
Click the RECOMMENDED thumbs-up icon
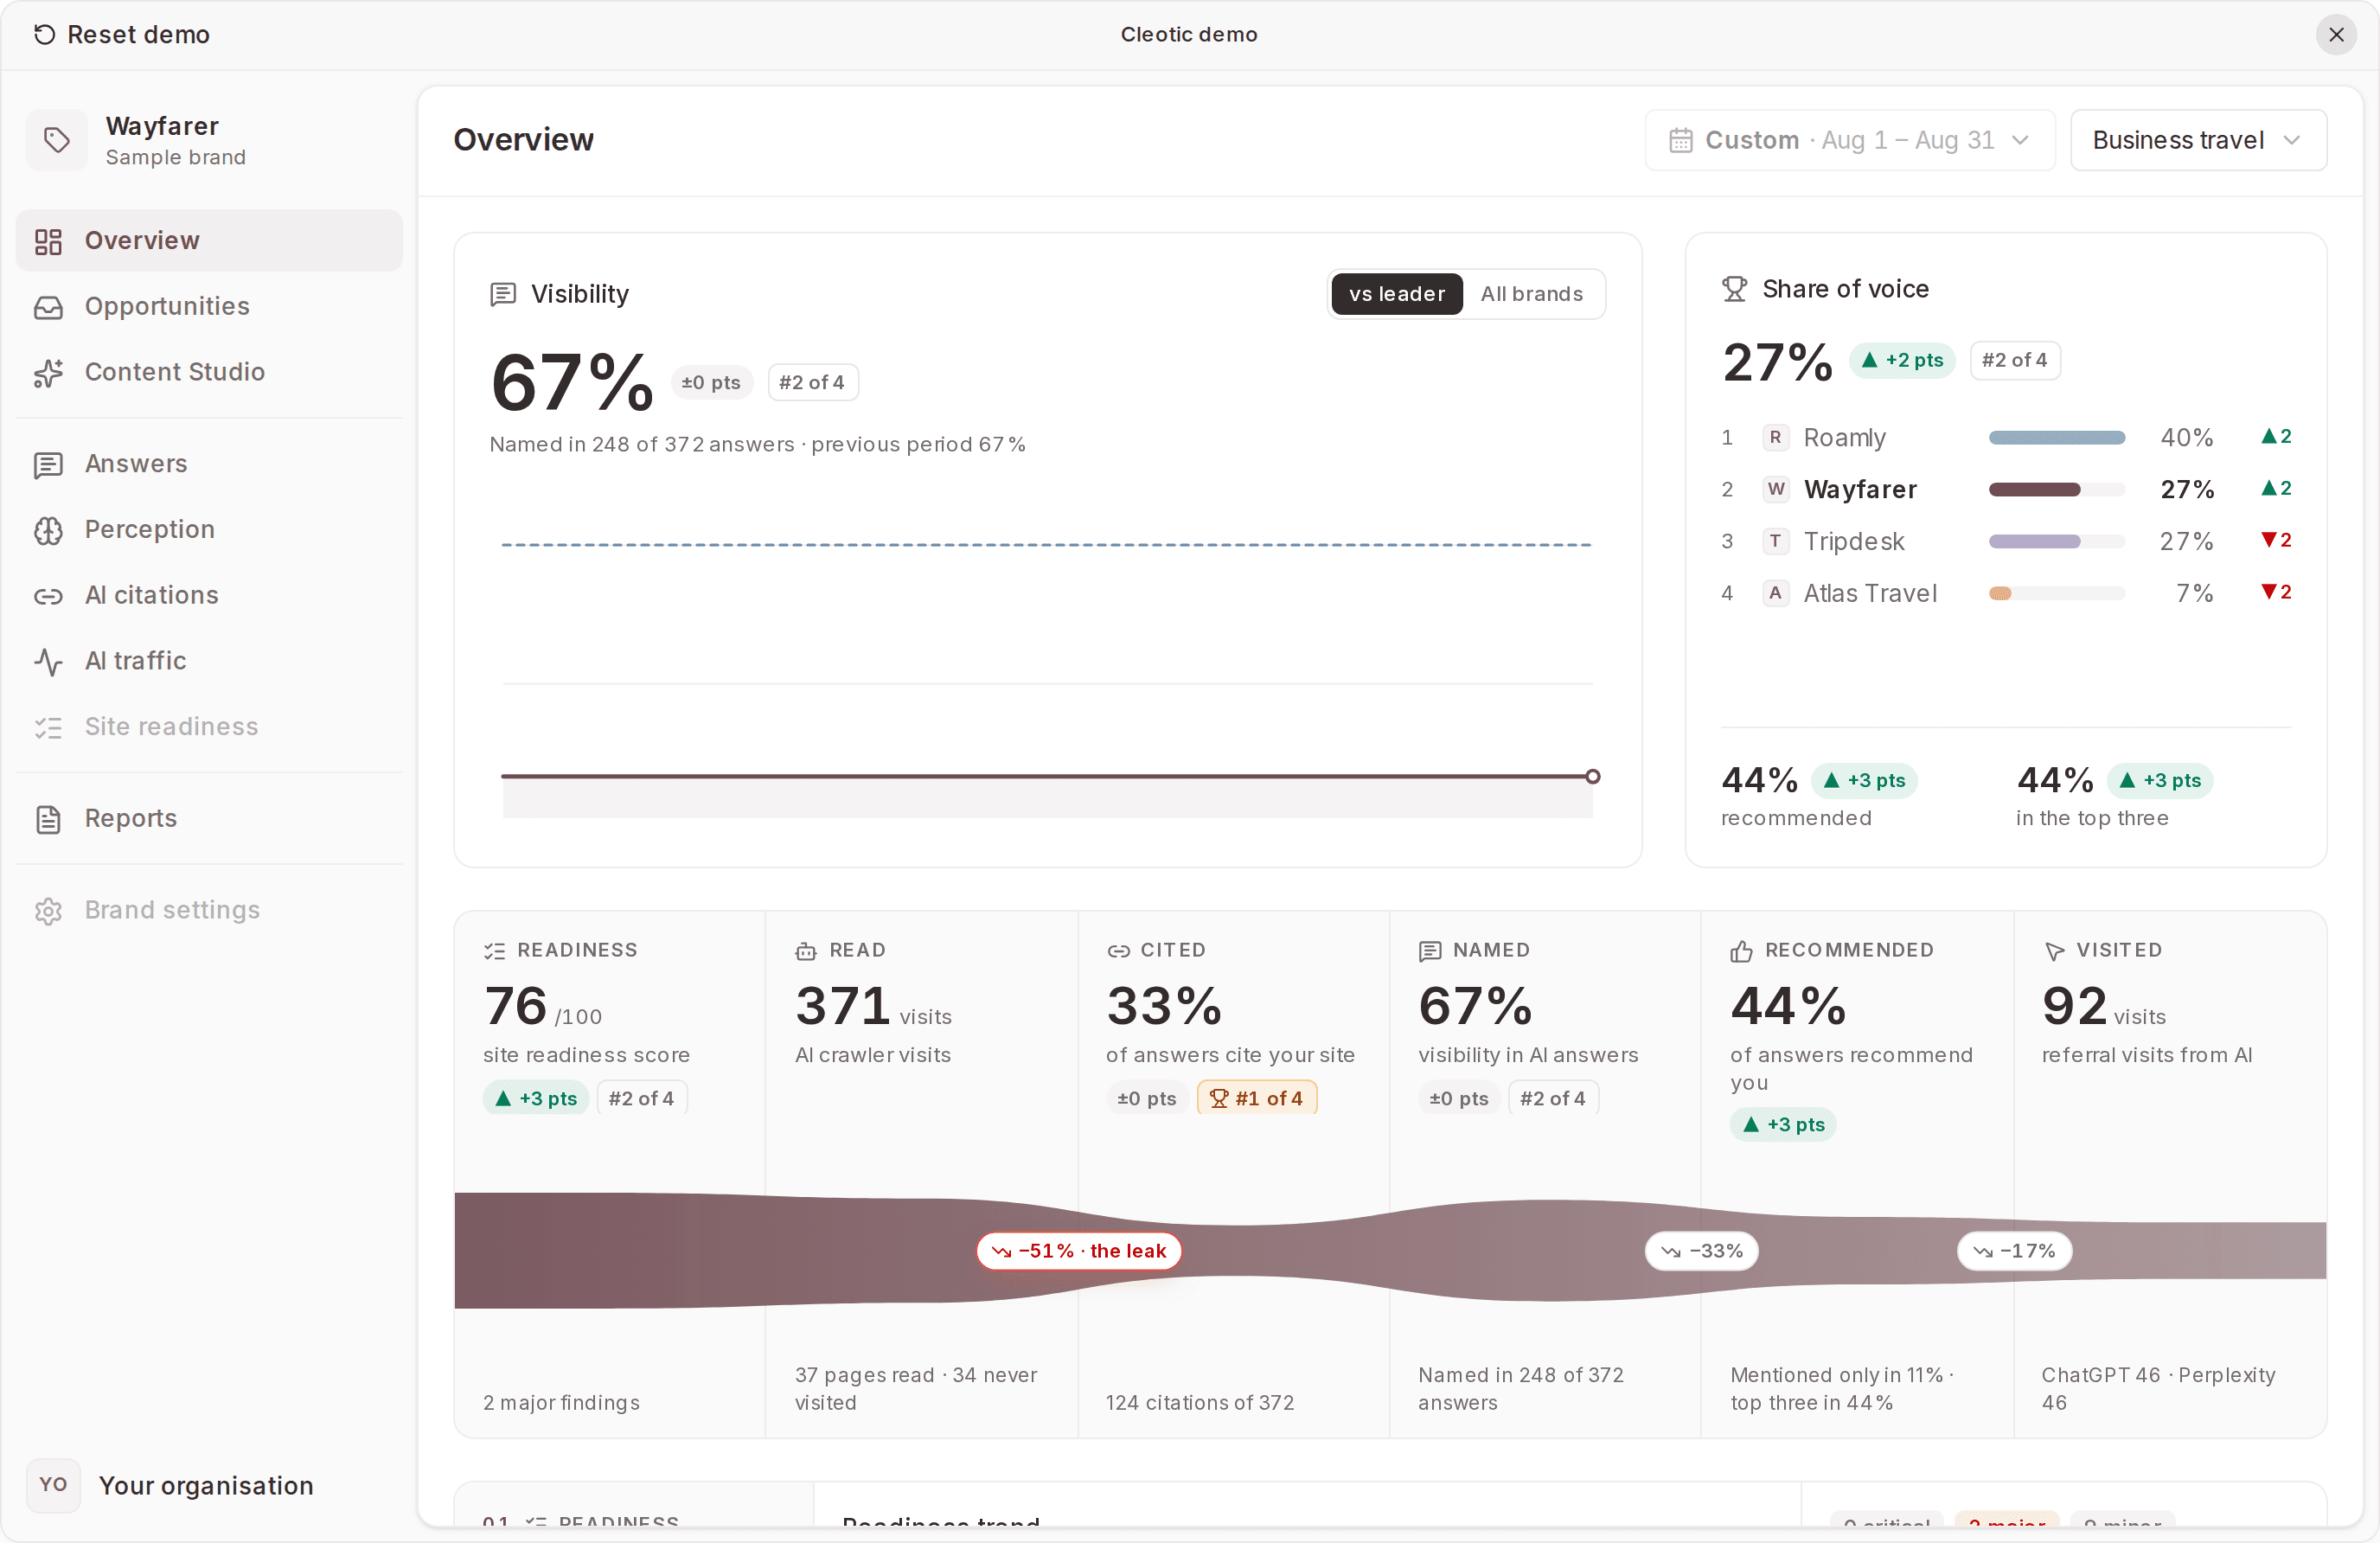[1741, 951]
